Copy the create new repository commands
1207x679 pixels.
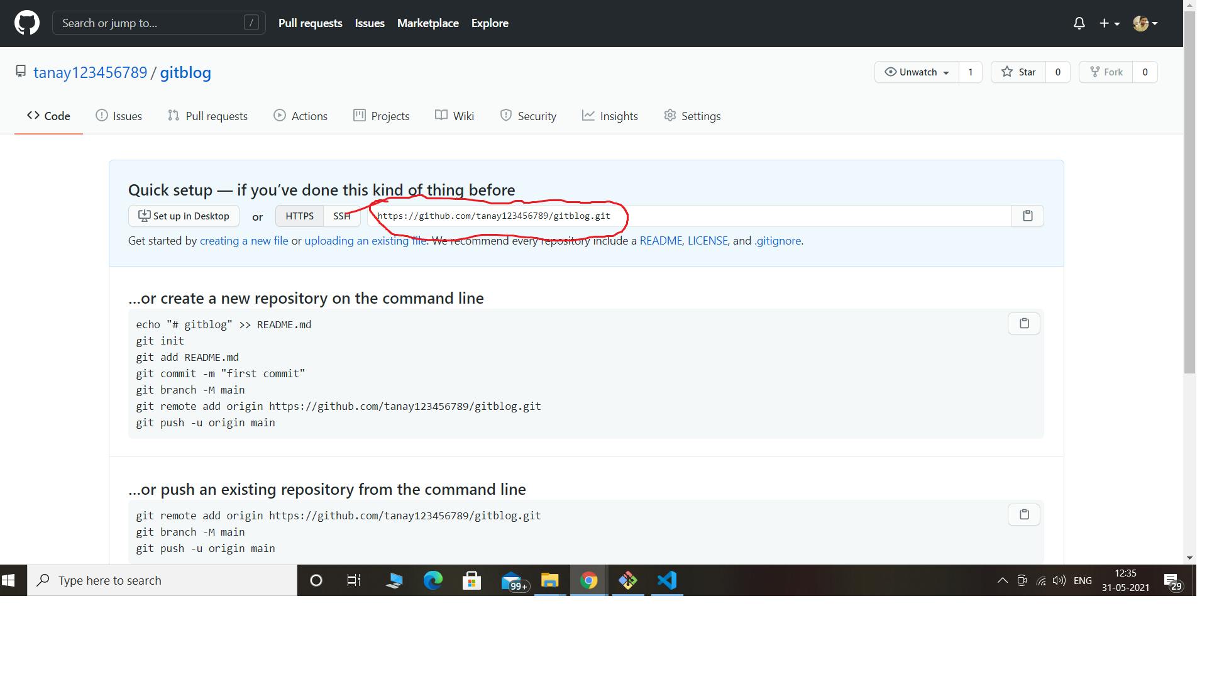1024,323
